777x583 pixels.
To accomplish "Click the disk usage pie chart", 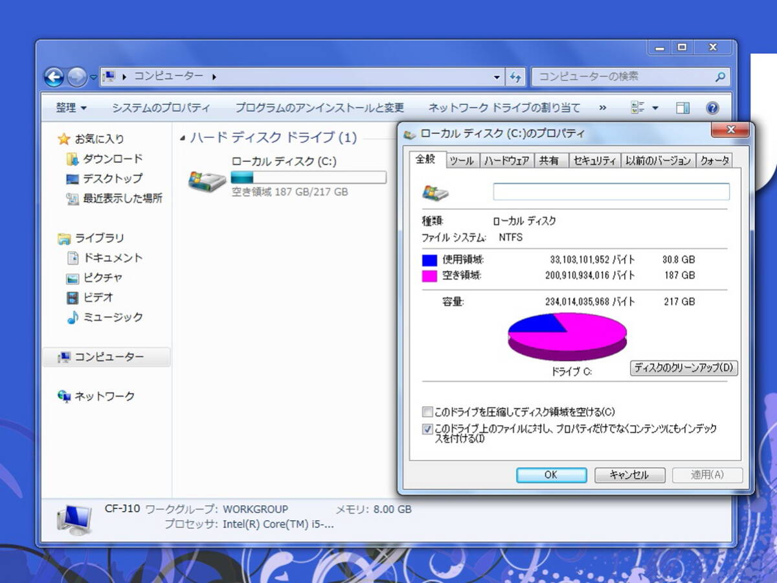I will point(567,336).
